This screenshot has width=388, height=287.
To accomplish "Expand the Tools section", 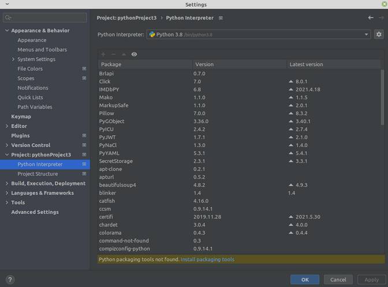I will pyautogui.click(x=7, y=202).
